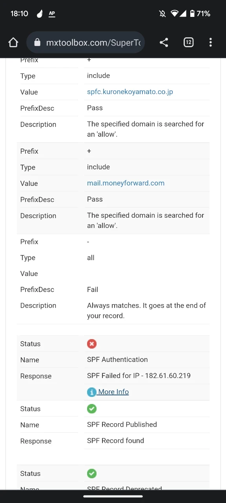Tap the SPF Failed for IP response text
This screenshot has width=226, height=503.
[139, 376]
